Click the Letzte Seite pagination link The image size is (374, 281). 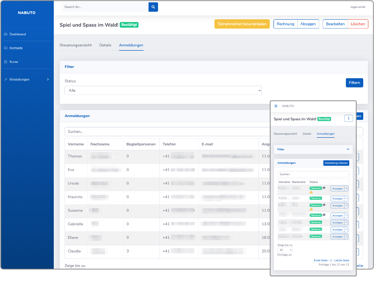tap(341, 260)
